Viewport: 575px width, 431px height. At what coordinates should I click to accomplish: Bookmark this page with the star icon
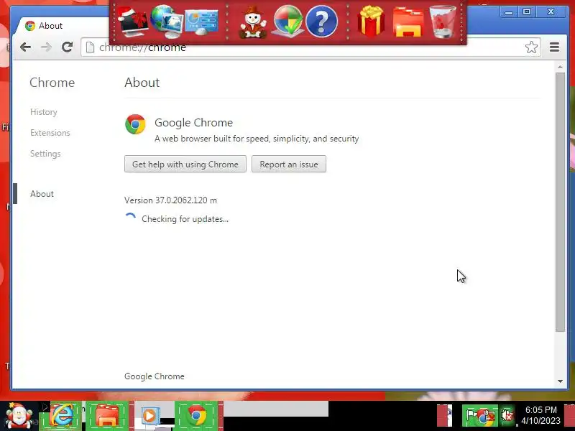(531, 47)
